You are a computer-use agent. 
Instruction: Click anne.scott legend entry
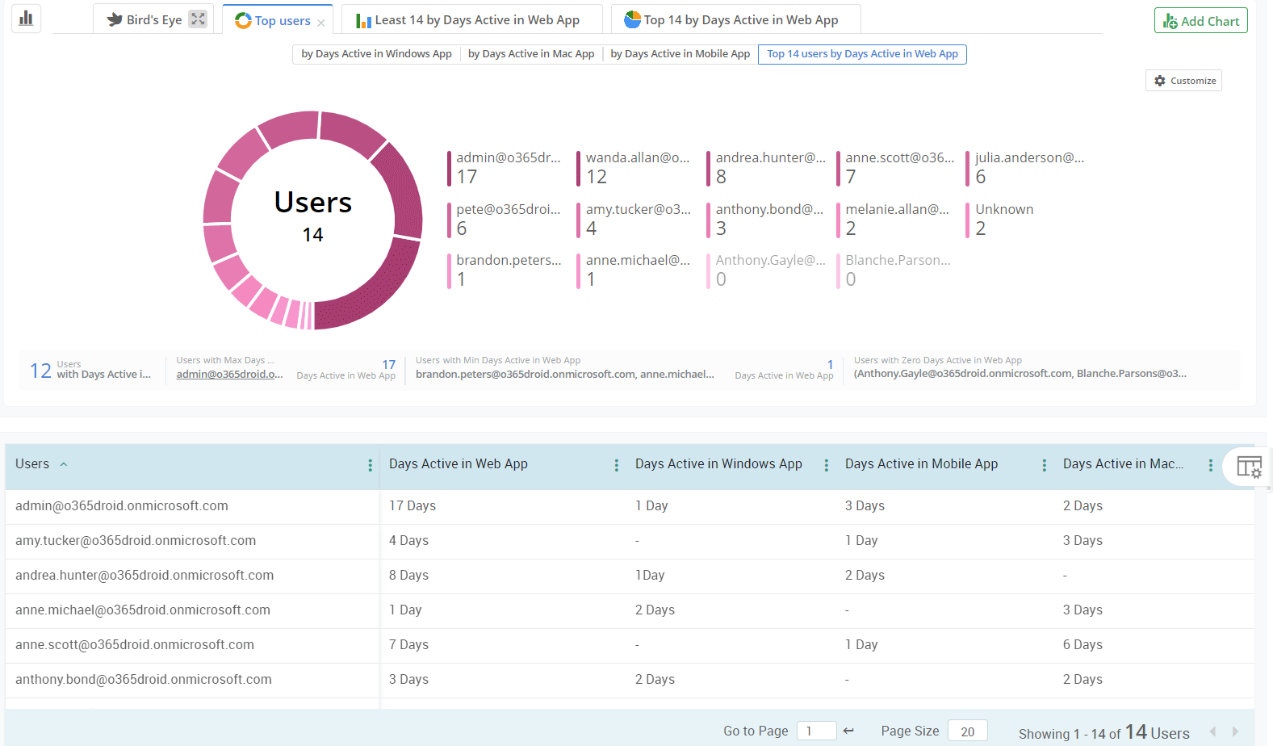pos(896,168)
